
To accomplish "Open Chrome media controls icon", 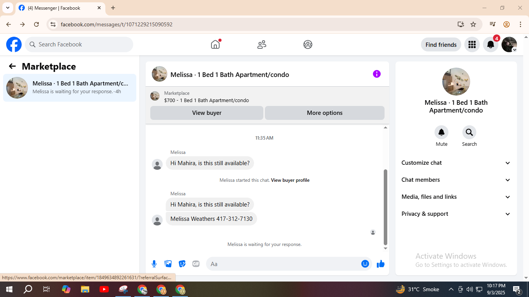I will click(493, 24).
